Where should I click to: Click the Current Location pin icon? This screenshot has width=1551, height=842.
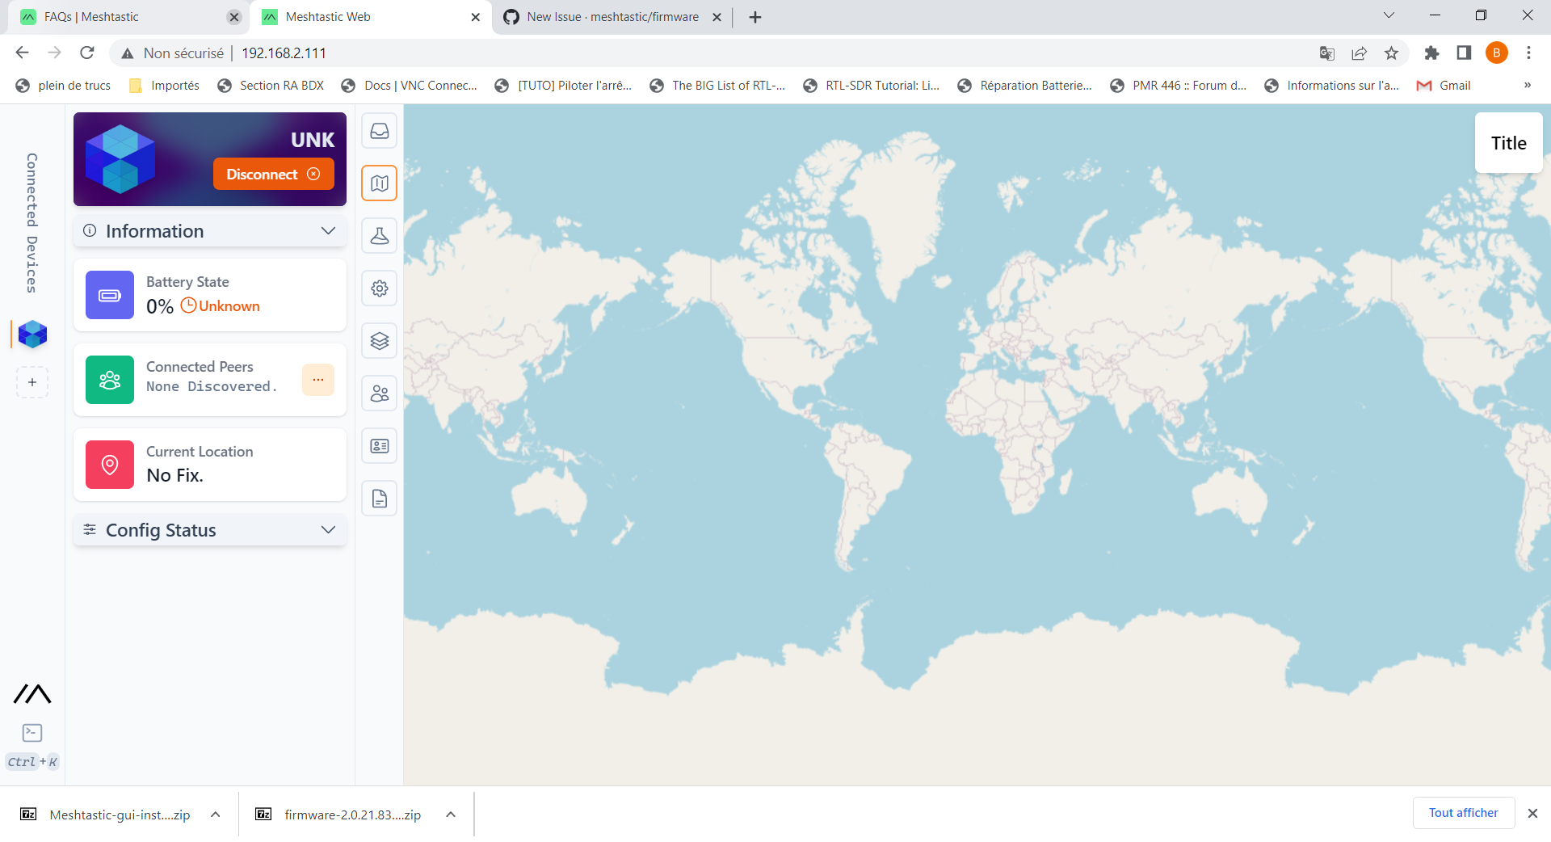coord(110,465)
